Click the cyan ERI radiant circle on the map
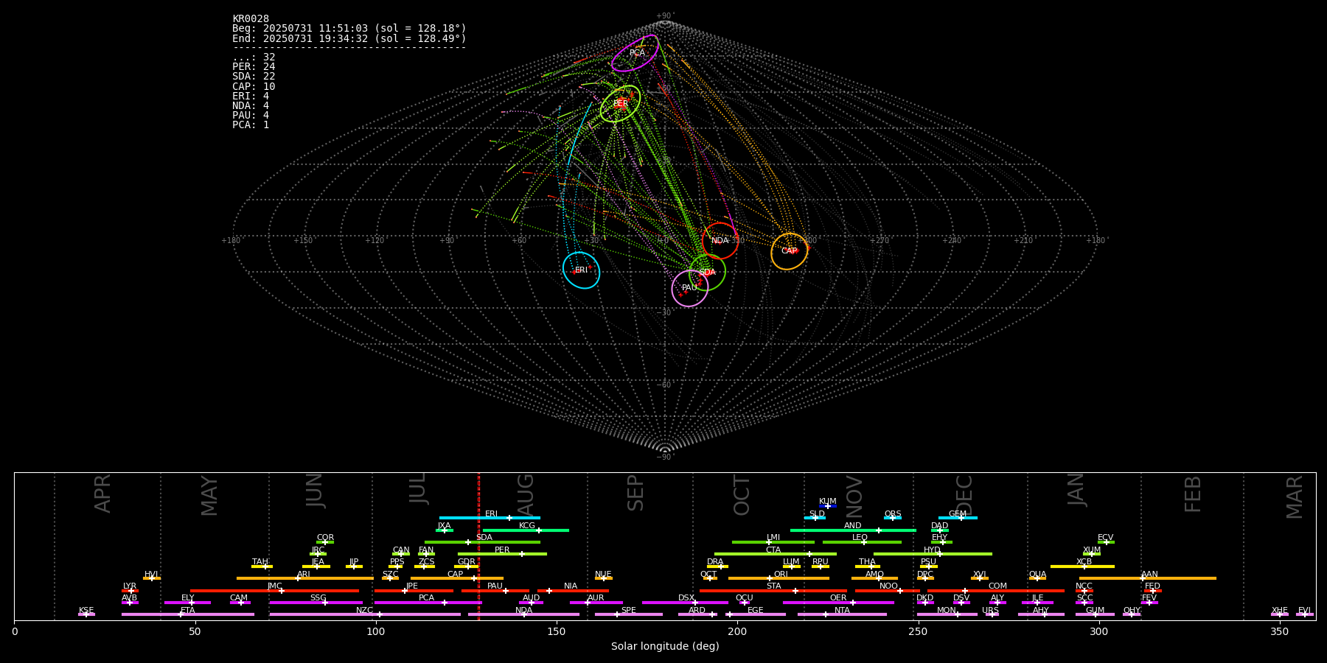Screen dimensions: 1327x663 pos(581,270)
